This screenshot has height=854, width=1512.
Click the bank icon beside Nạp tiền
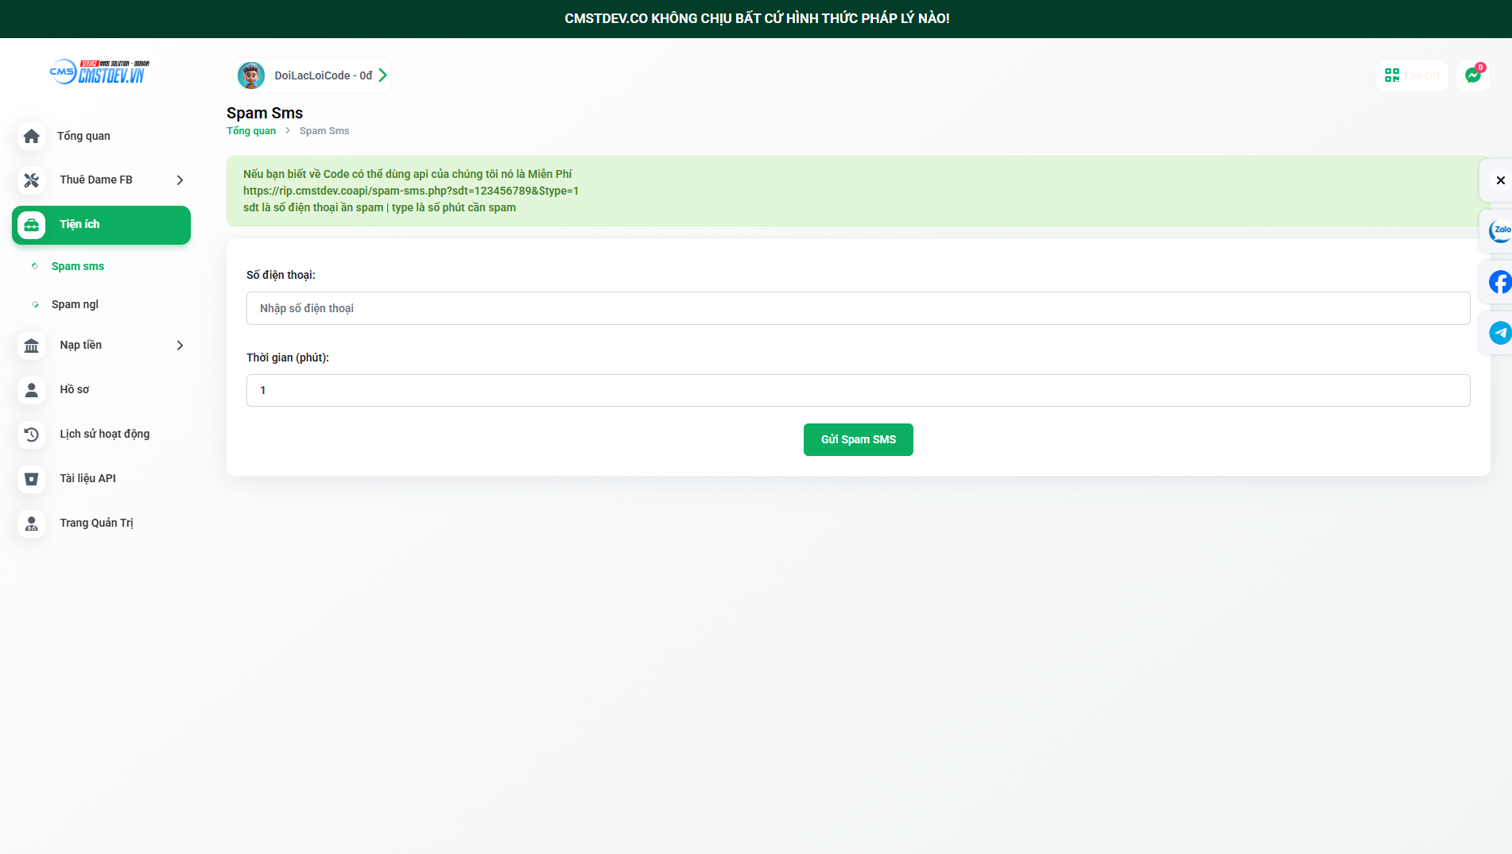coord(32,346)
